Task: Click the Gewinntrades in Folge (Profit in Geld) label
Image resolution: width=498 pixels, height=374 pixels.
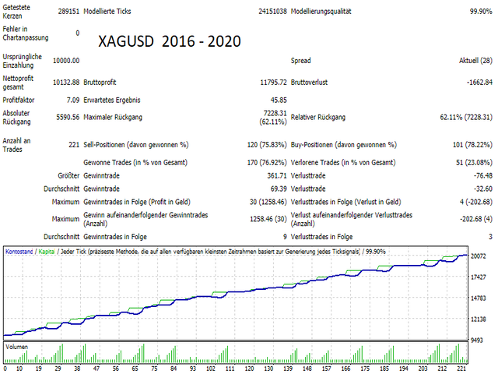Action: pyautogui.click(x=137, y=203)
